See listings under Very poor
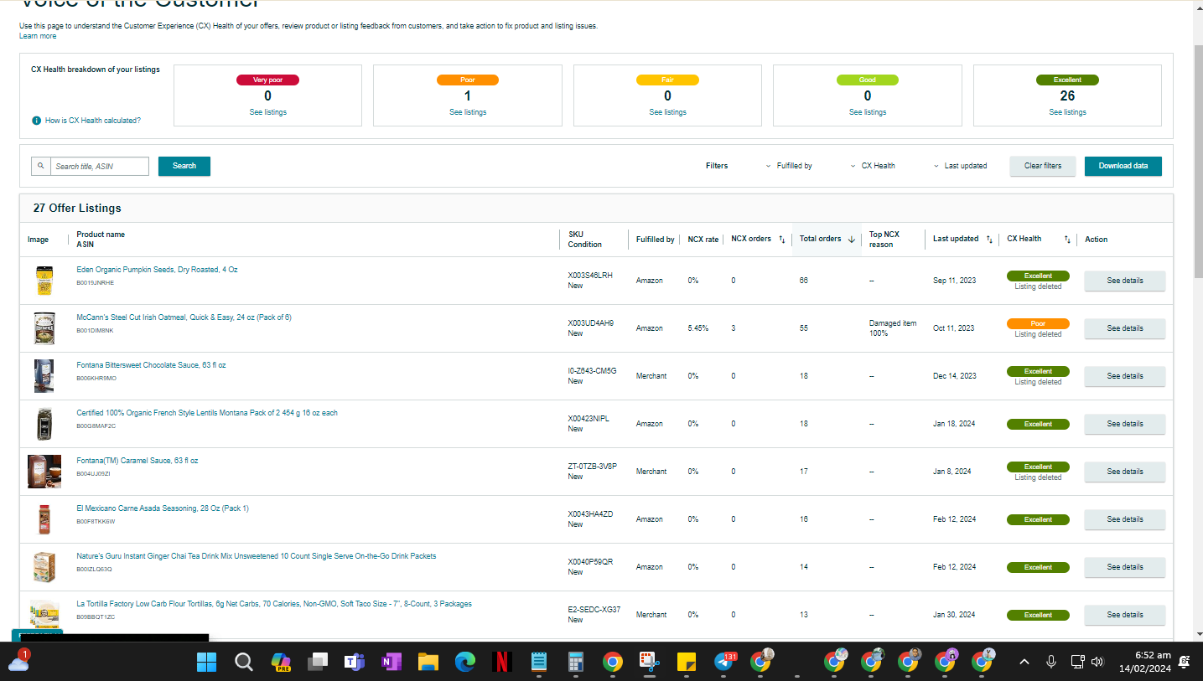The width and height of the screenshot is (1203, 681). 267,112
